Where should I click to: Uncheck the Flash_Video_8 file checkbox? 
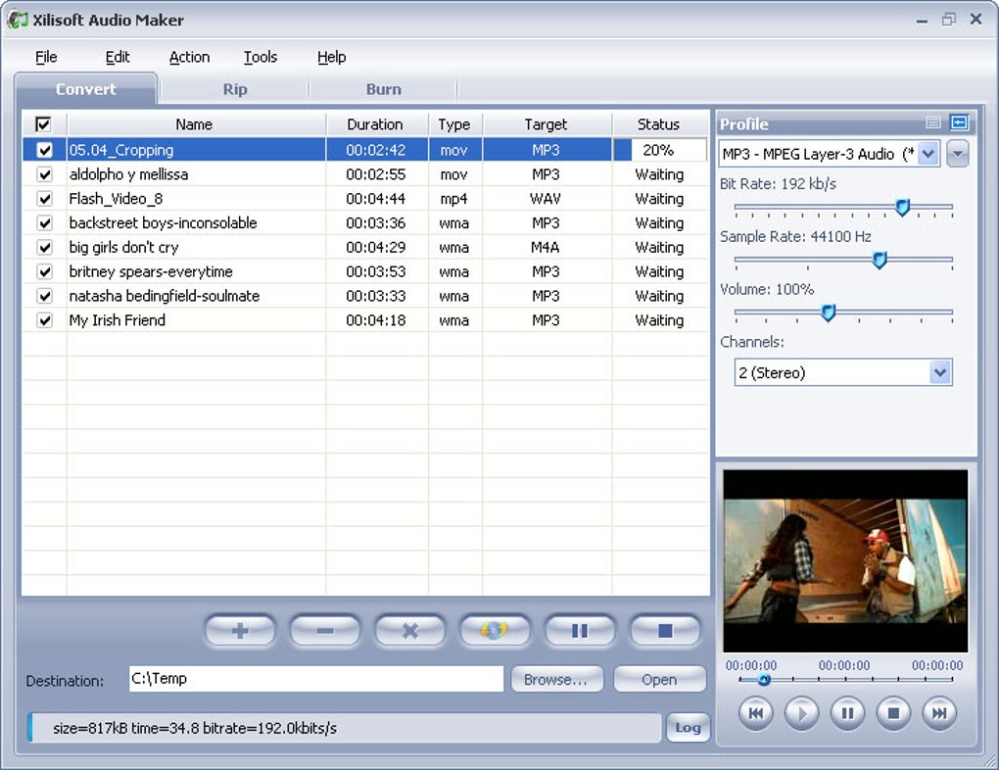pyautogui.click(x=44, y=199)
